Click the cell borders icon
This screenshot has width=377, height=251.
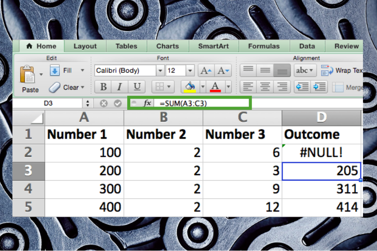[159, 87]
